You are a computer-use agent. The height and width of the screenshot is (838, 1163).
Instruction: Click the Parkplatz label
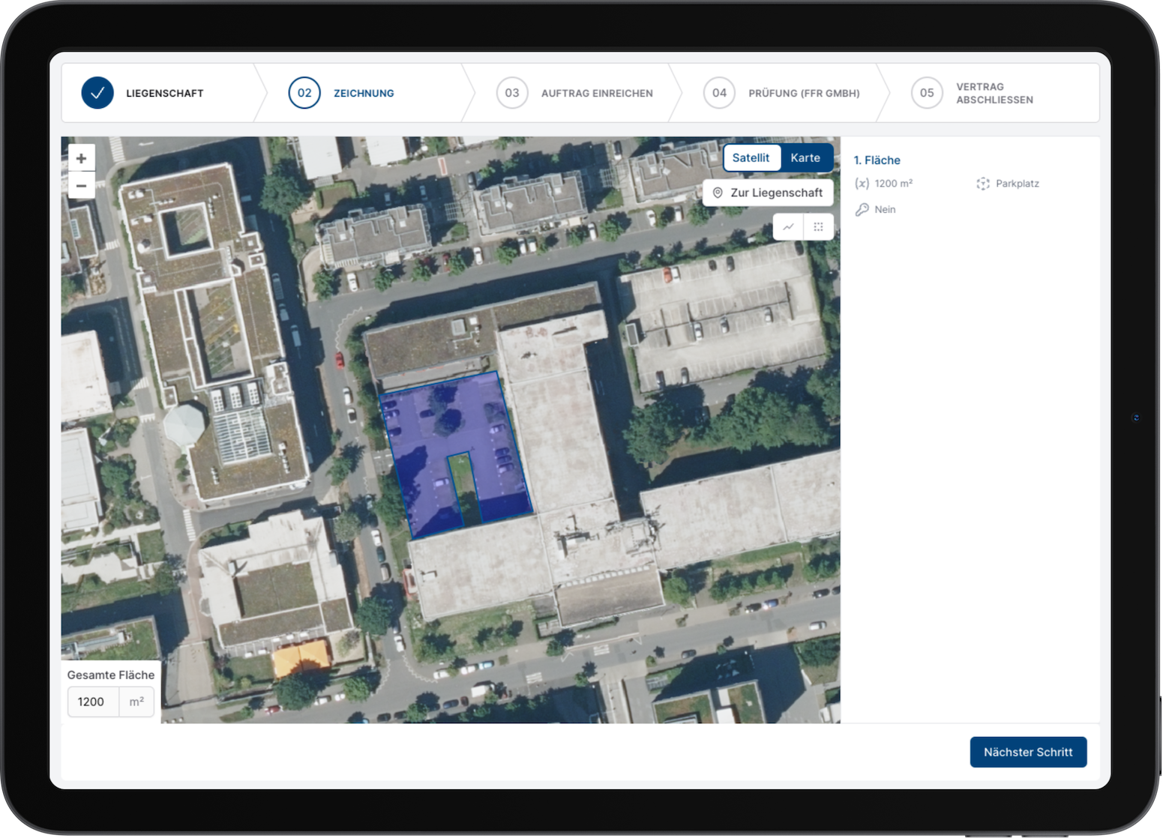[1018, 184]
